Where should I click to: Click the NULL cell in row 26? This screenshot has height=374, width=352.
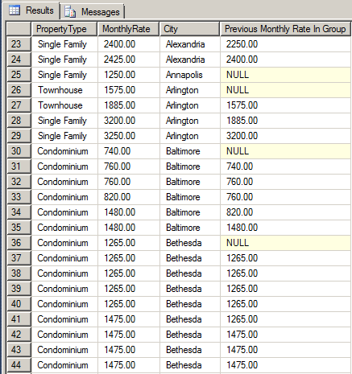286,90
